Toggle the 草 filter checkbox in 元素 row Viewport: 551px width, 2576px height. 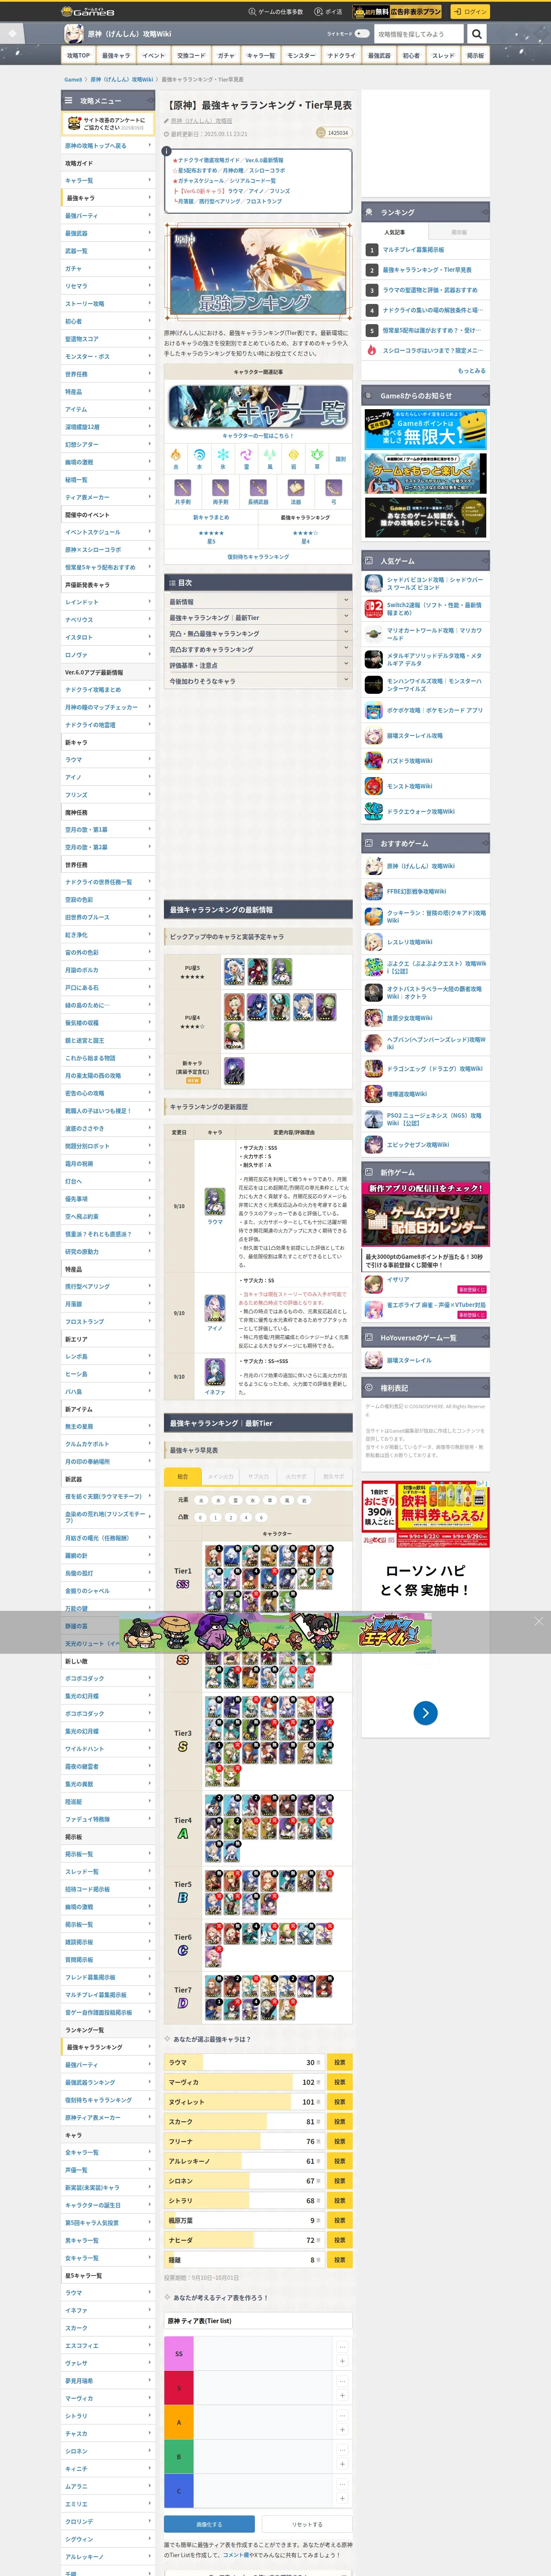click(270, 1500)
